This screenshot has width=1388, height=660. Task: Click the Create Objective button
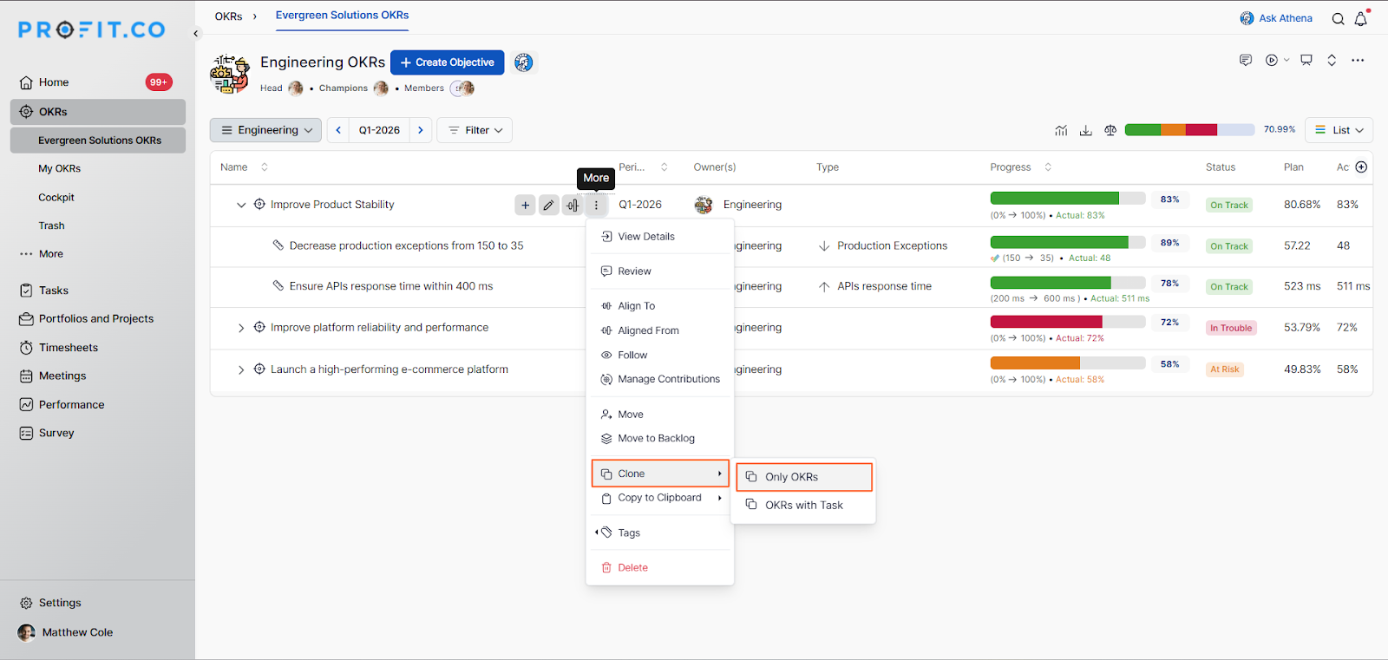click(x=447, y=62)
